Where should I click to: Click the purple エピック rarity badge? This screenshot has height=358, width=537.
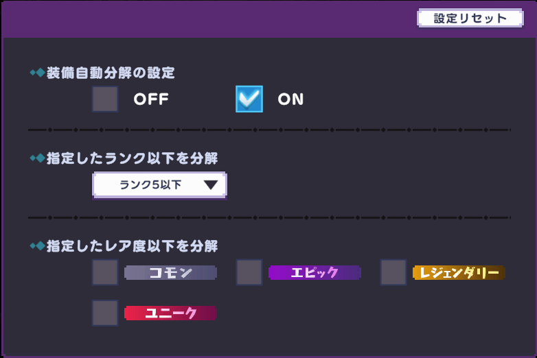pos(315,272)
